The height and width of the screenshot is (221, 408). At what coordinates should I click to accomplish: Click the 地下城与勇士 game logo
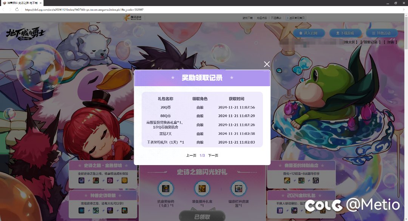point(26,34)
